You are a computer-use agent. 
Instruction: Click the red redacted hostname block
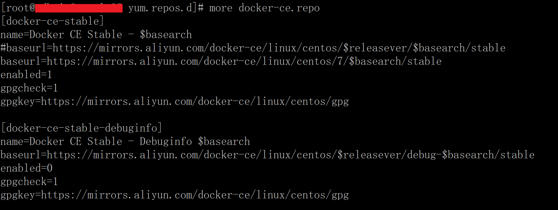click(79, 8)
